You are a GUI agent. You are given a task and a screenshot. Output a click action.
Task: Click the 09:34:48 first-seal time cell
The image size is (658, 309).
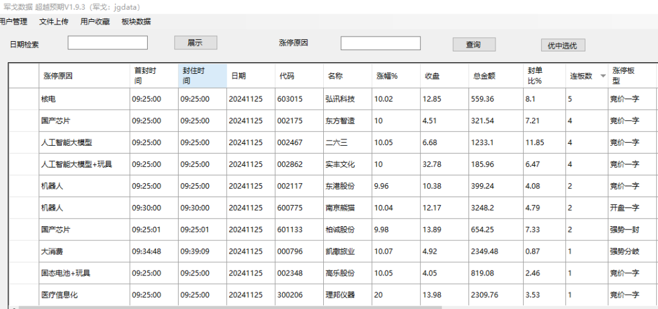click(154, 252)
